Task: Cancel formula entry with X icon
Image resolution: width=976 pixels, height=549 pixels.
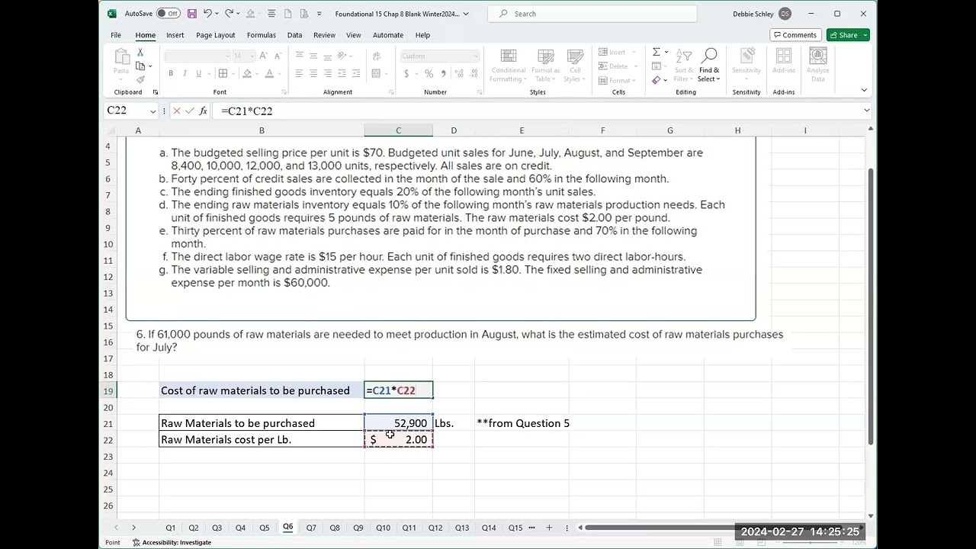Action: [177, 111]
